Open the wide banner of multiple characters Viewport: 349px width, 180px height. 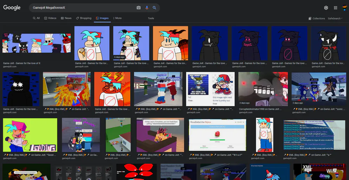36,43
